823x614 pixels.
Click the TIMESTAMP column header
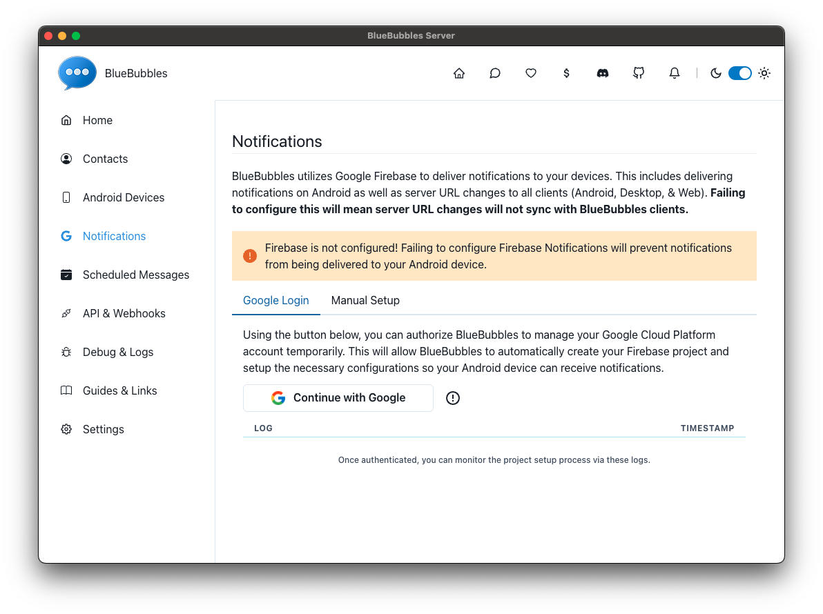coord(708,428)
